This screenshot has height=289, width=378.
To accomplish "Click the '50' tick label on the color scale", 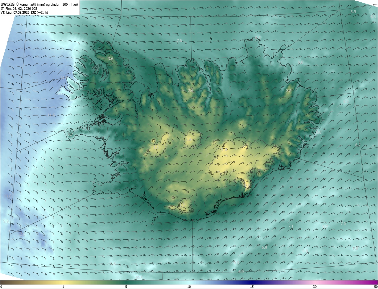I will click(x=376, y=287).
